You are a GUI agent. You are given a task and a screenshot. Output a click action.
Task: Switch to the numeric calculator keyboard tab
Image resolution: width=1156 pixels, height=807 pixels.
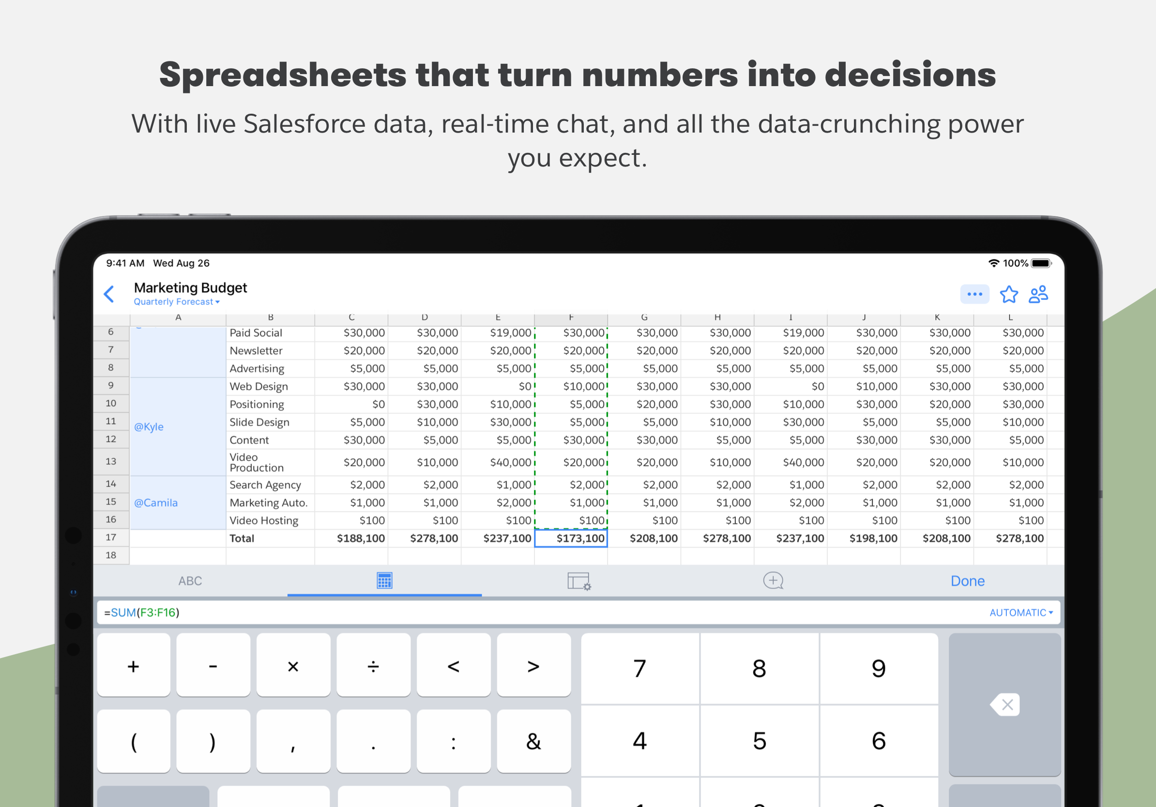point(384,581)
